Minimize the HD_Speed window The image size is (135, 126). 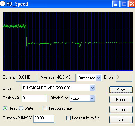point(116,4)
